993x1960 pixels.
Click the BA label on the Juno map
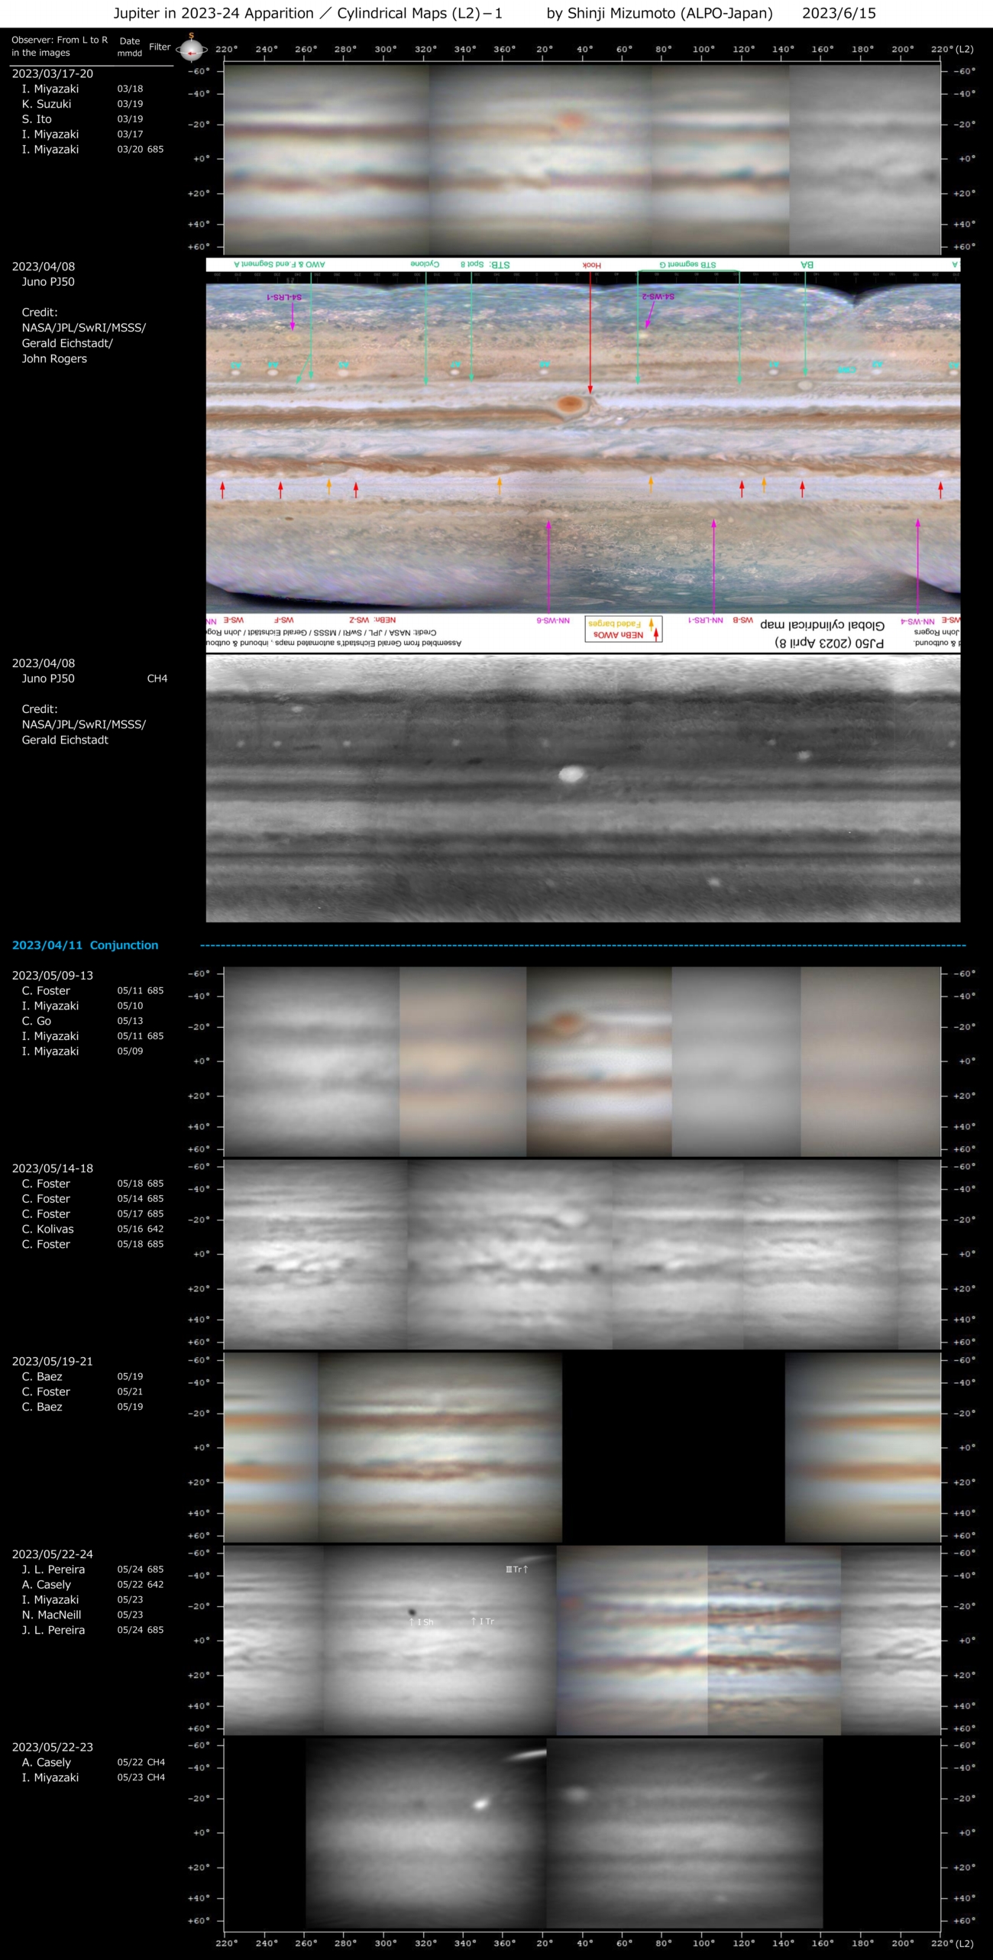(x=807, y=264)
